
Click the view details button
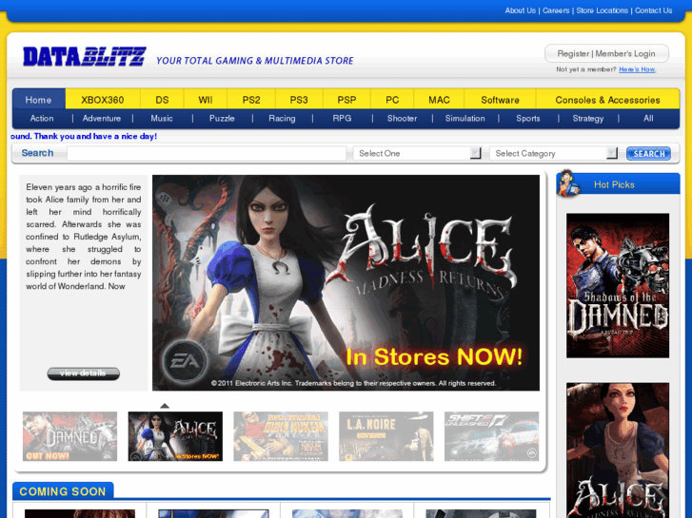click(83, 374)
